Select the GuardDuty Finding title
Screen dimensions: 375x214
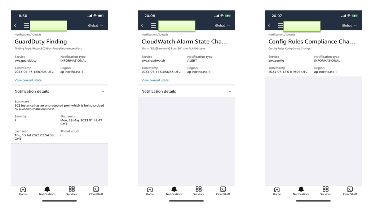click(41, 42)
